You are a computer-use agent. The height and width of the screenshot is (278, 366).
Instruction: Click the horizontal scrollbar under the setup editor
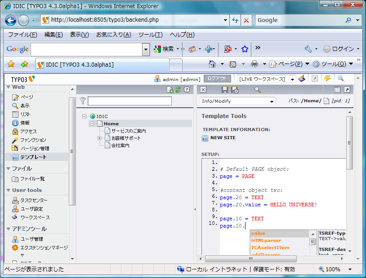pos(251,259)
